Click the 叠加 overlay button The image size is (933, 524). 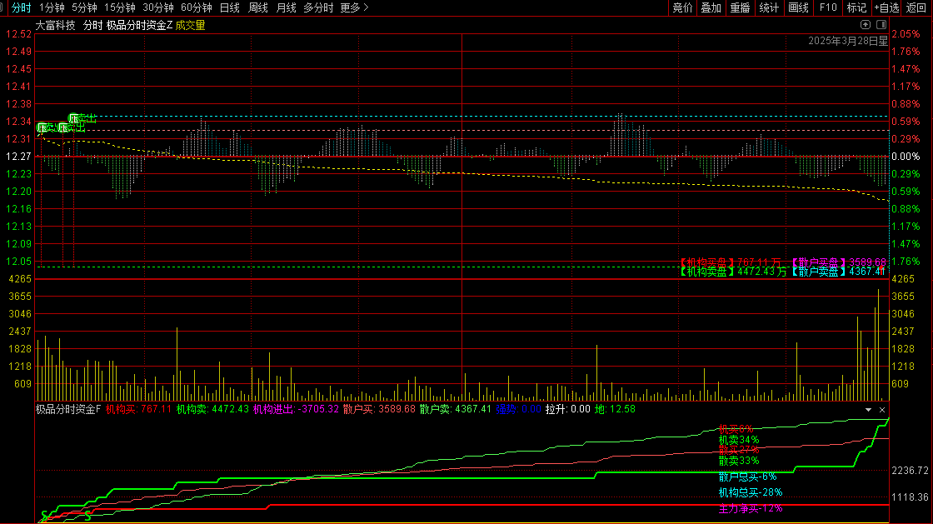pyautogui.click(x=711, y=7)
